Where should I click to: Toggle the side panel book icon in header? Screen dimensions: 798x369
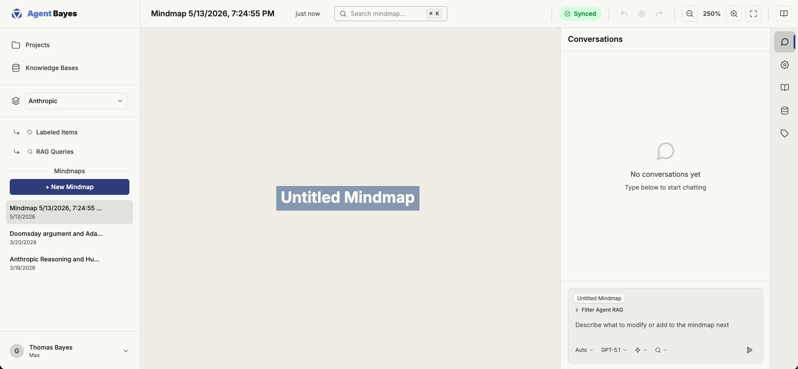click(784, 14)
